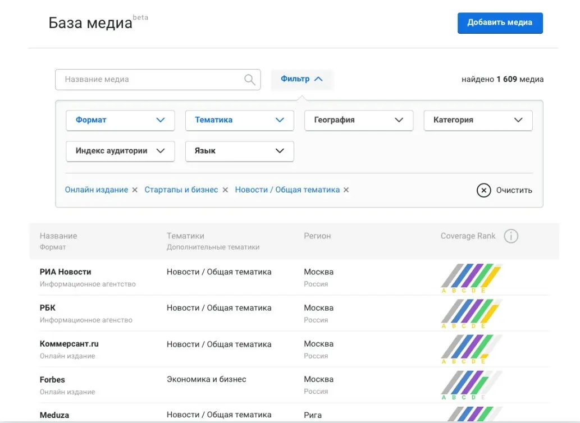Image resolution: width=580 pixels, height=423 pixels.
Task: Open the РБК media row
Action: point(294,313)
